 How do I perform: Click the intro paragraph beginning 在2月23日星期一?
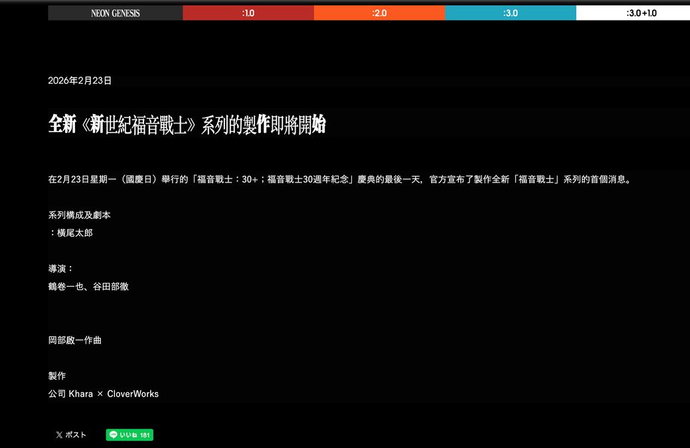point(341,179)
